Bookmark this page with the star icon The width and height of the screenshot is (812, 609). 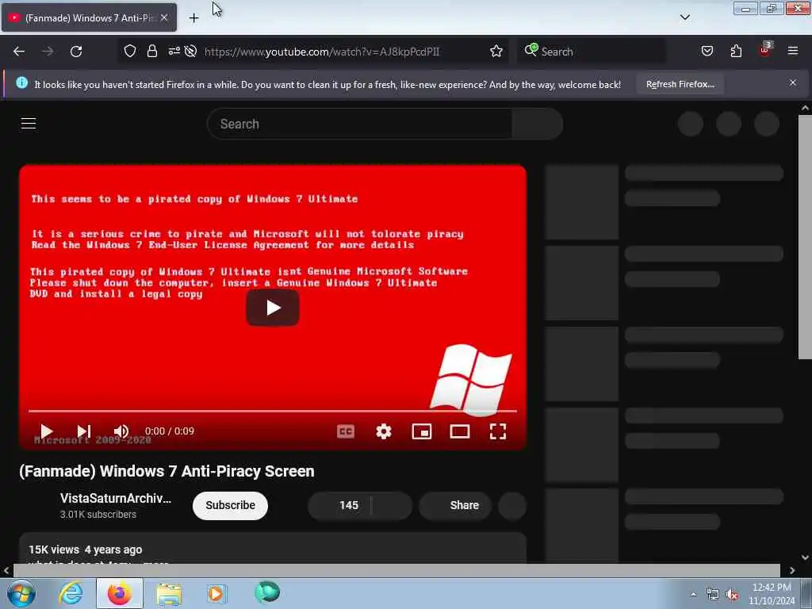[x=496, y=51]
